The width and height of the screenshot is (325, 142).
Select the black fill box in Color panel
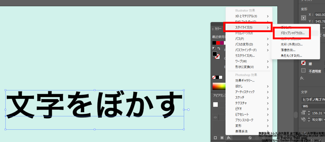(x=215, y=54)
